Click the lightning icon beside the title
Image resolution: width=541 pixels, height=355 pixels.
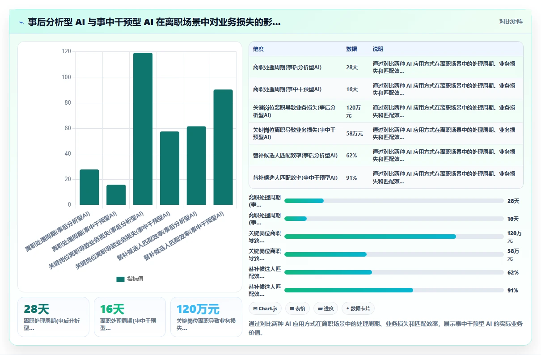pos(21,22)
